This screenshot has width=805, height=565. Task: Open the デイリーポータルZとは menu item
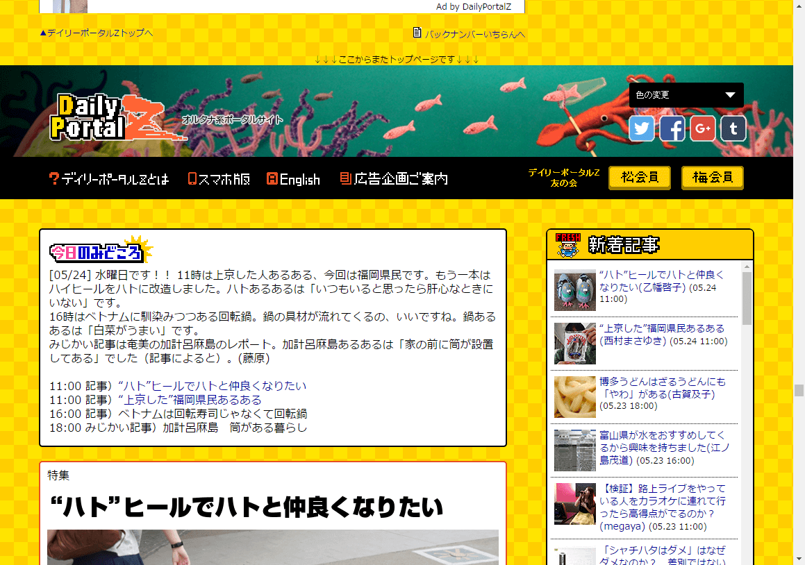pyautogui.click(x=109, y=179)
